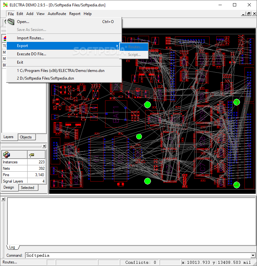
Task: Minimize the inner document window
Action: tap(243, 14)
